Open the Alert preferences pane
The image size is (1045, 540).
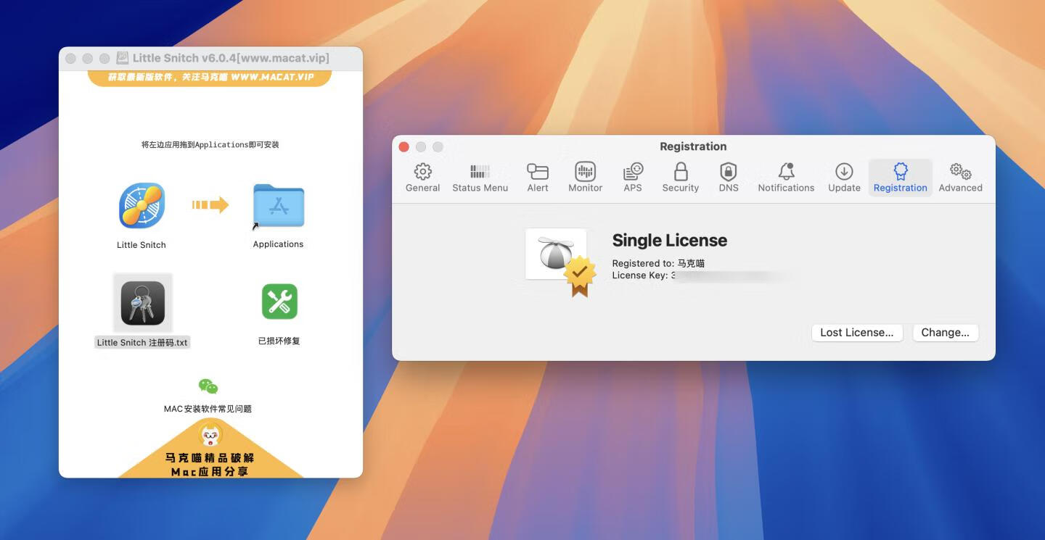(538, 178)
